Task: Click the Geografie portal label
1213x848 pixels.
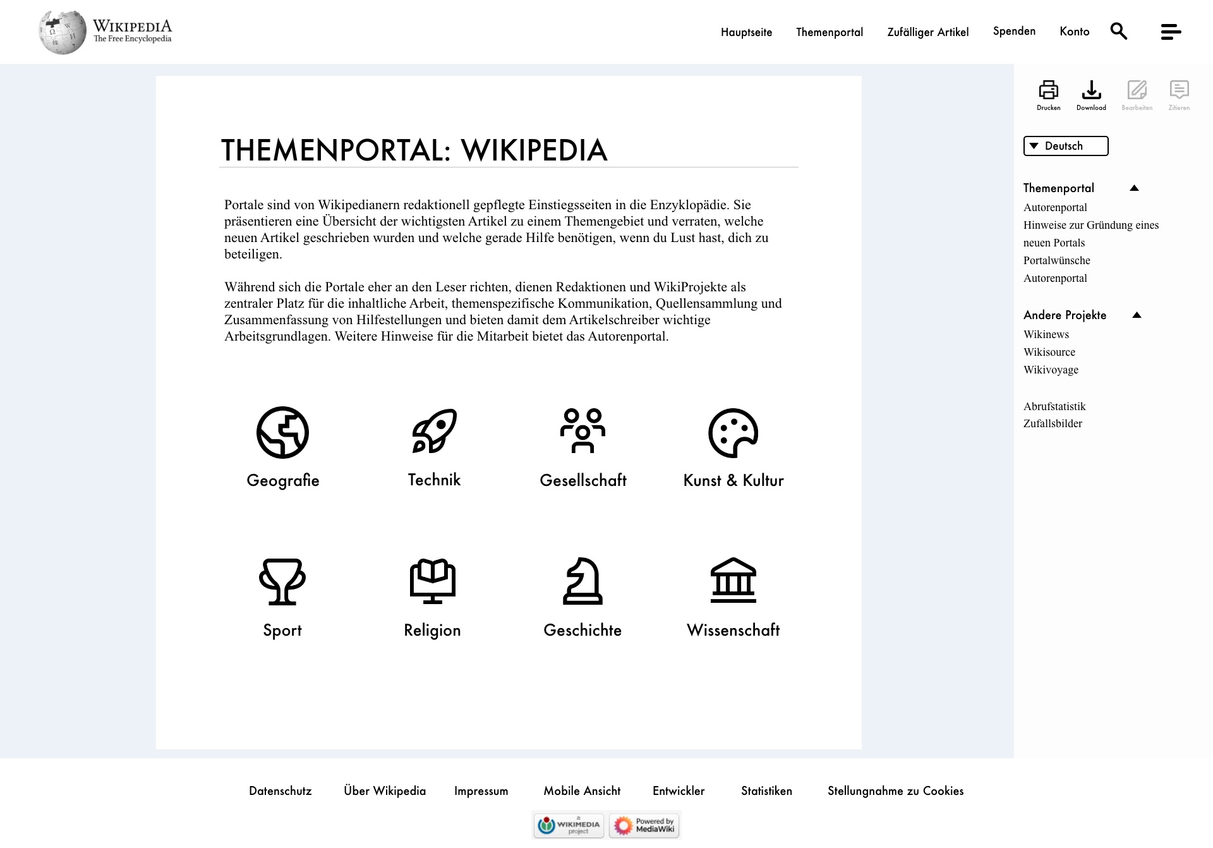Action: tap(283, 481)
